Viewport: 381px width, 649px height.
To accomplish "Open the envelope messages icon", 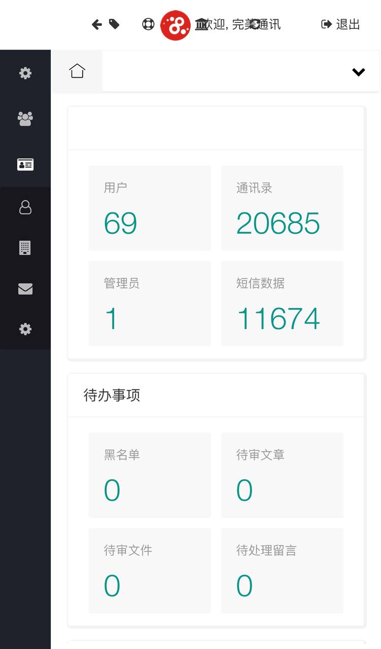I will tap(25, 289).
